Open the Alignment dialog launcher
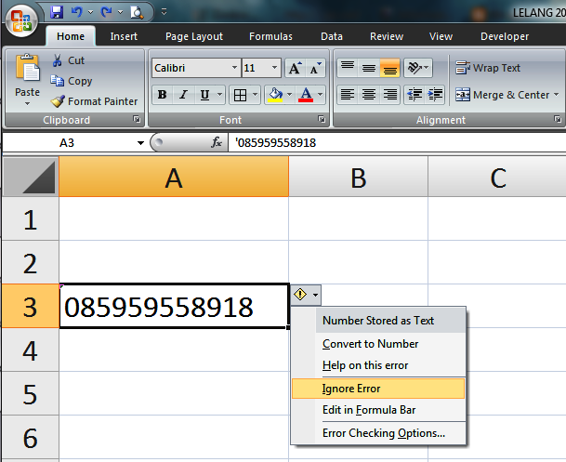This screenshot has width=566, height=462. coord(558,119)
